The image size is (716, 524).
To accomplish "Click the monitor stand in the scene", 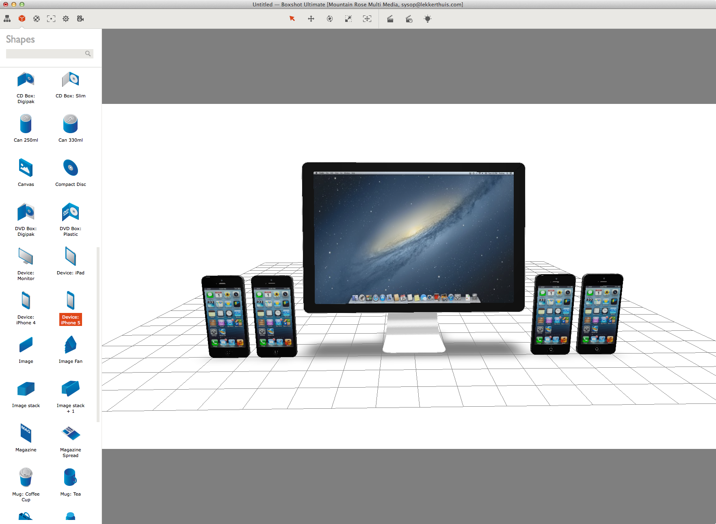I will pos(413,332).
